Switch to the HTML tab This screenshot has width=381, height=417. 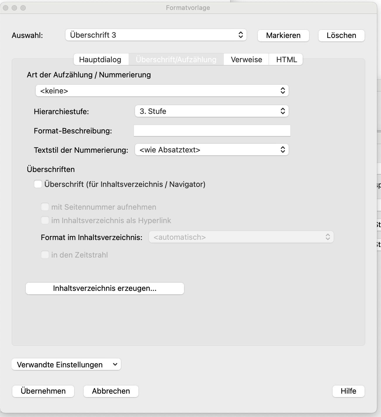pyautogui.click(x=286, y=60)
